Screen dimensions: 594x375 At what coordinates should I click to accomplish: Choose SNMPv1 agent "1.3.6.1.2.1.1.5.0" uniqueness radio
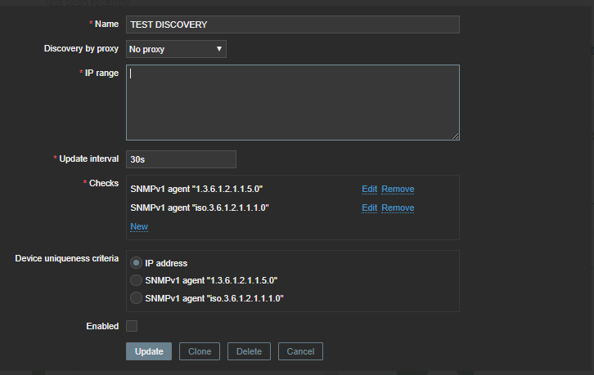point(137,280)
